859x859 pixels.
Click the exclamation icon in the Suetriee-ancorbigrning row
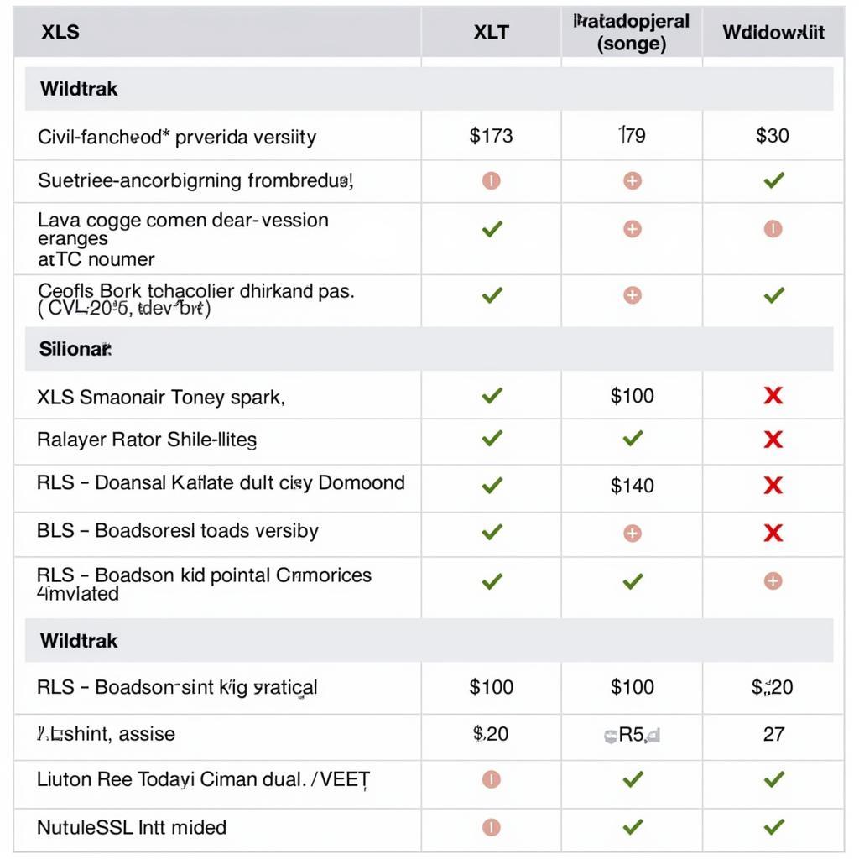[x=492, y=180]
